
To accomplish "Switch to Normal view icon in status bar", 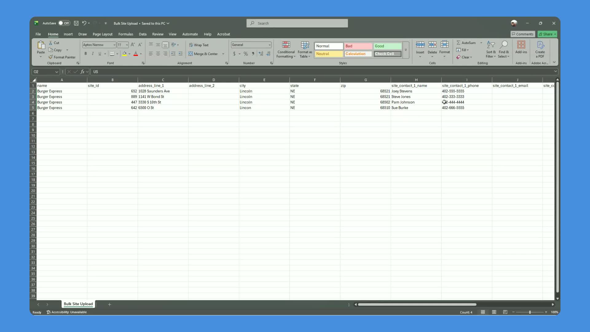I will tap(483, 312).
